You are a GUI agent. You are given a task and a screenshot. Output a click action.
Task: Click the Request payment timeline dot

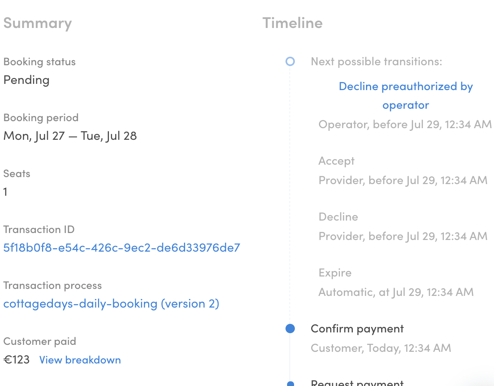290,384
